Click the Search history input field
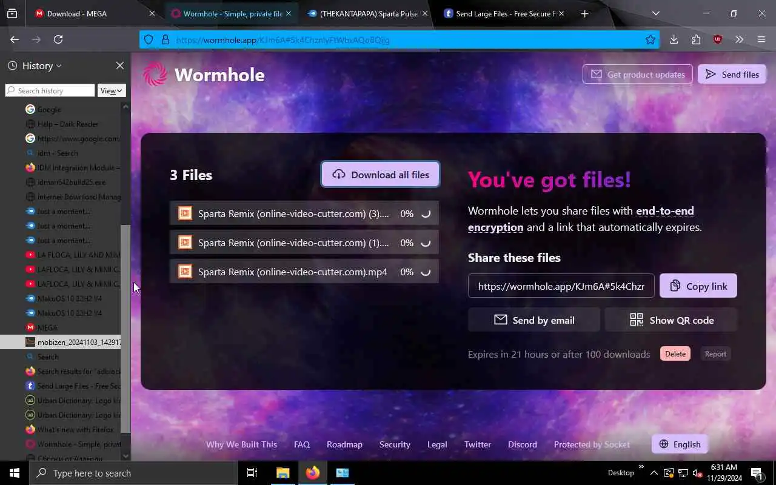 click(x=50, y=90)
